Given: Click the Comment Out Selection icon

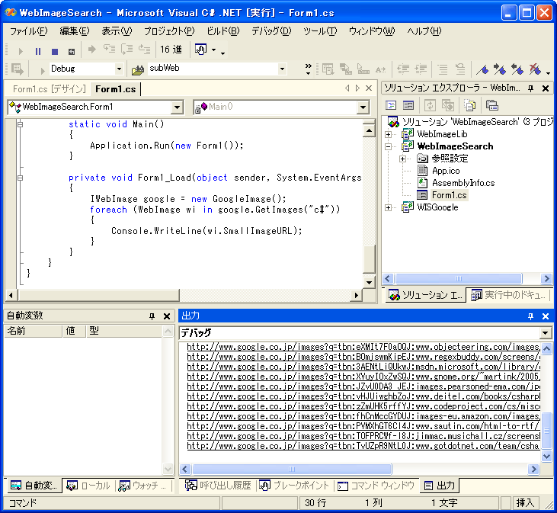Looking at the screenshot, I should (x=443, y=69).
